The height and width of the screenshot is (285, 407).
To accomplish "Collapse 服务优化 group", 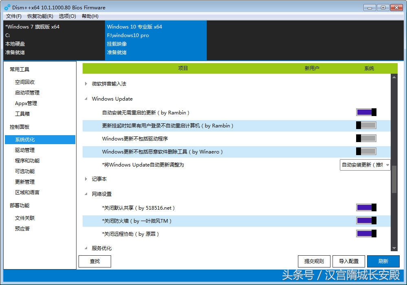I will (86, 248).
